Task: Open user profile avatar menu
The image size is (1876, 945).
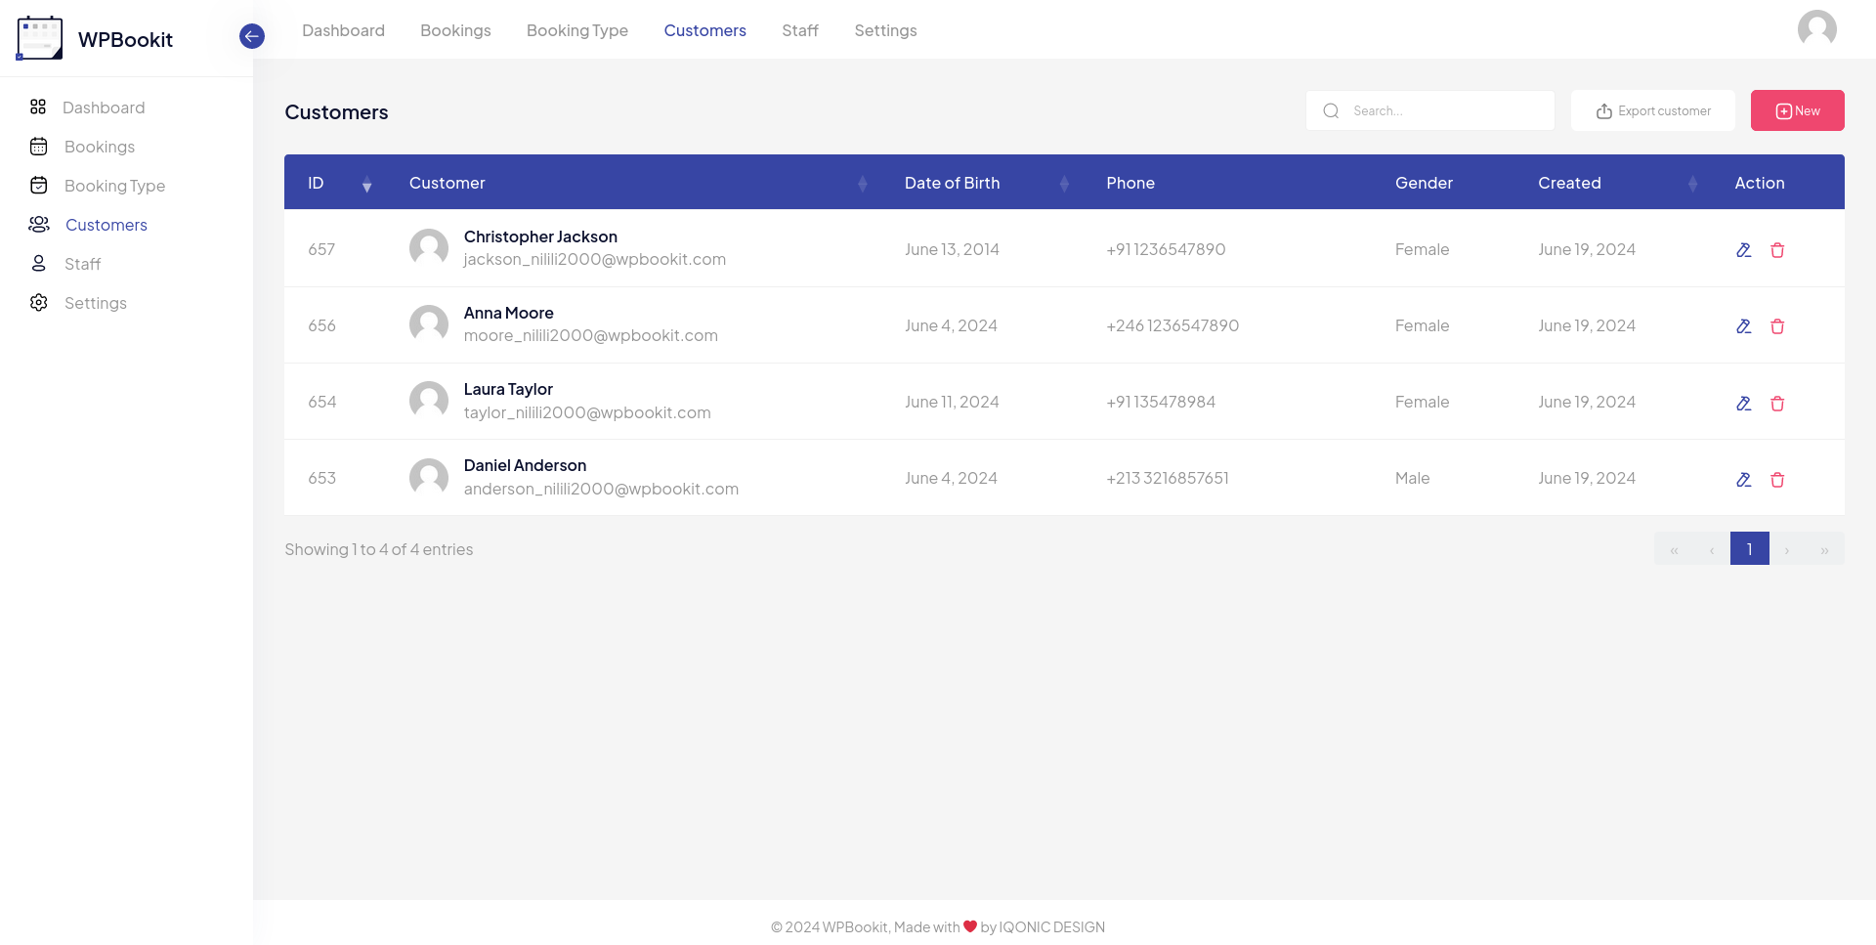Action: pyautogui.click(x=1816, y=29)
